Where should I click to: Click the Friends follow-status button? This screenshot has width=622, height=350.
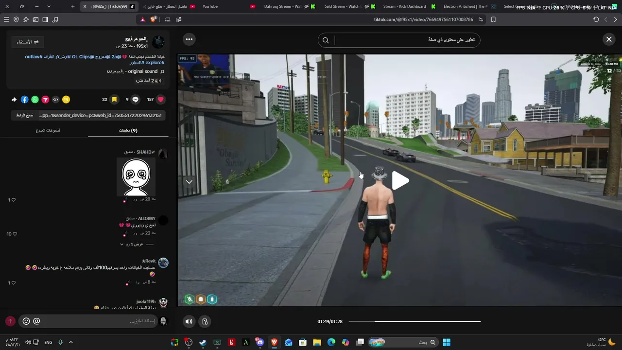[28, 42]
